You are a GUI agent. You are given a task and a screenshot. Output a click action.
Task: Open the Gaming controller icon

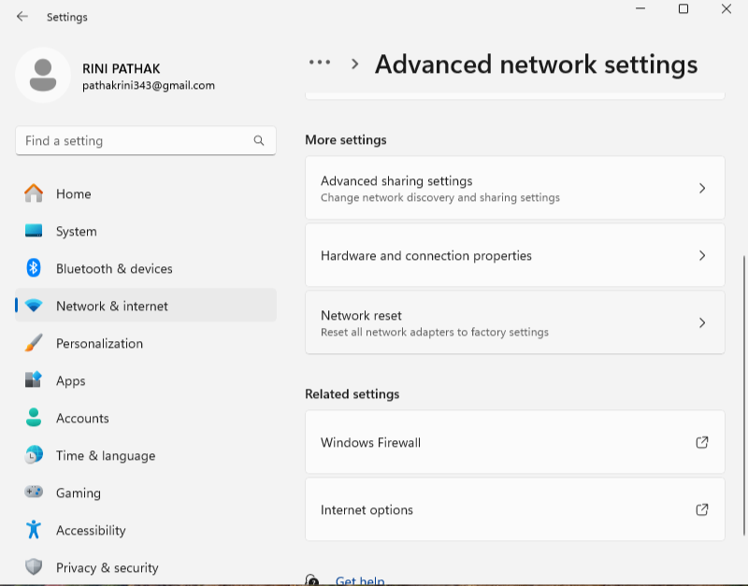tap(34, 493)
